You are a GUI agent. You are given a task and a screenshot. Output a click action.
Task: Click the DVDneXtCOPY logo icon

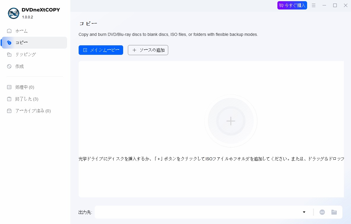coord(13,13)
